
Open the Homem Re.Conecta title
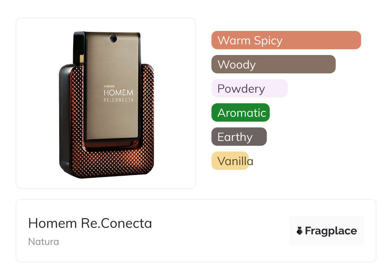click(90, 223)
